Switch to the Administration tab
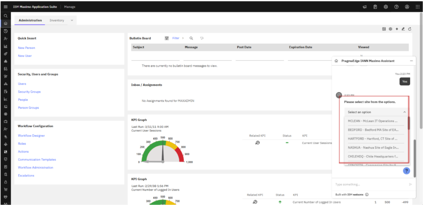Screen dimensions: 423x205 [30, 20]
